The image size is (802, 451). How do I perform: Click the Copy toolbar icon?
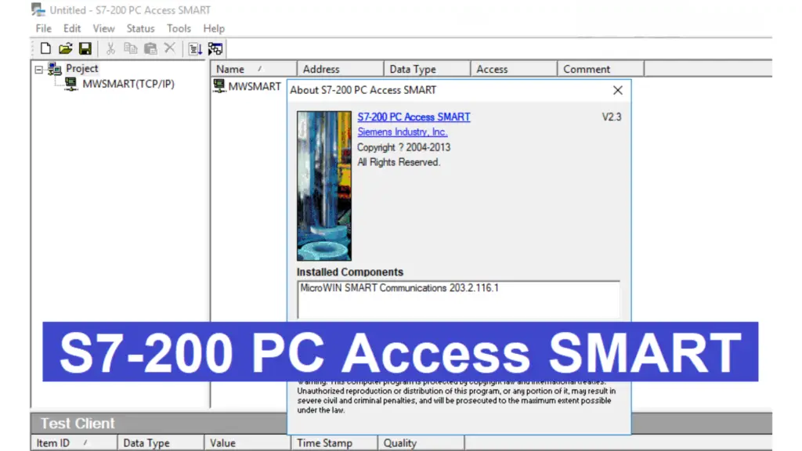[130, 49]
